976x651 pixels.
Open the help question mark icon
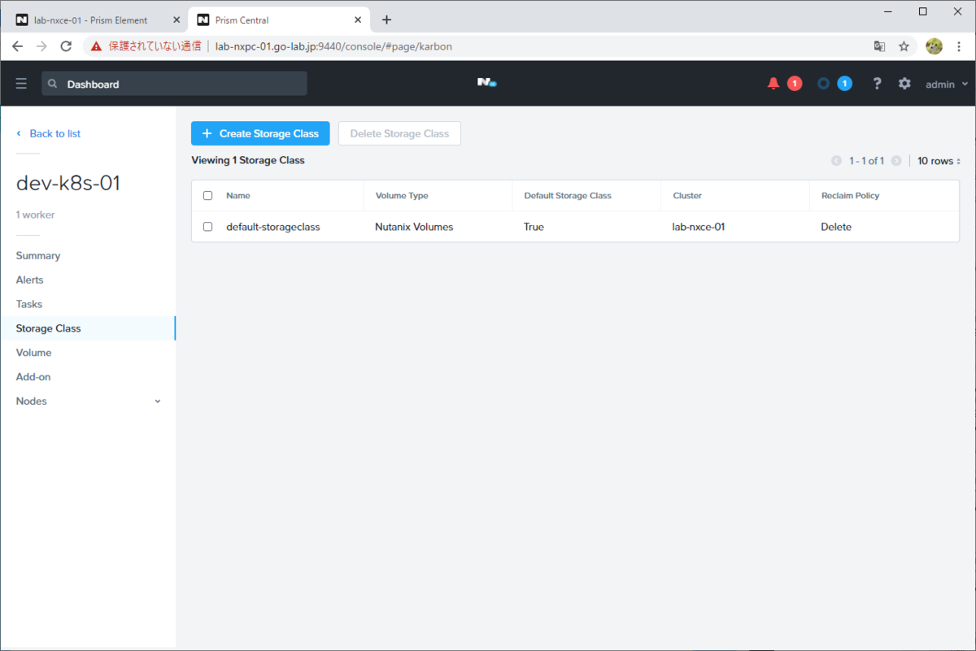pos(877,84)
